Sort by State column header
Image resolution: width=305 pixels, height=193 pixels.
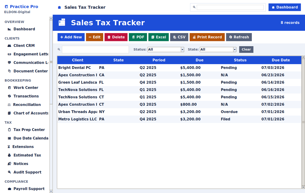[x=118, y=60]
